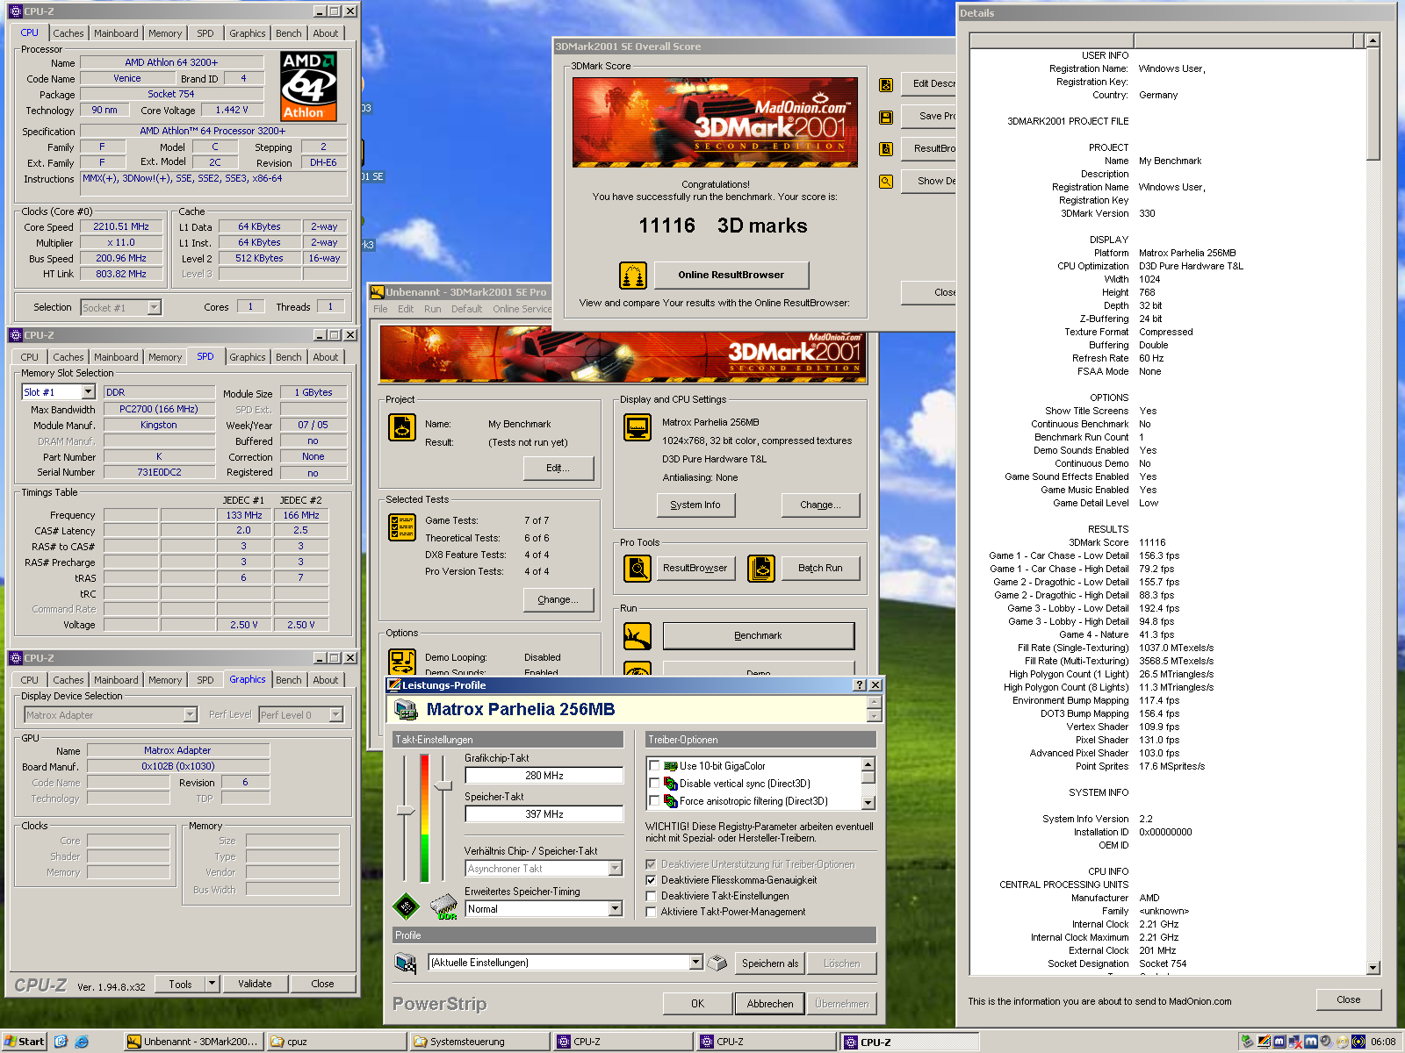Click the Show Desktop quick launch icon
Viewport: 1405px width, 1053px height.
[61, 1042]
